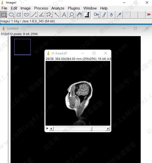Open the Process menu

41,8
